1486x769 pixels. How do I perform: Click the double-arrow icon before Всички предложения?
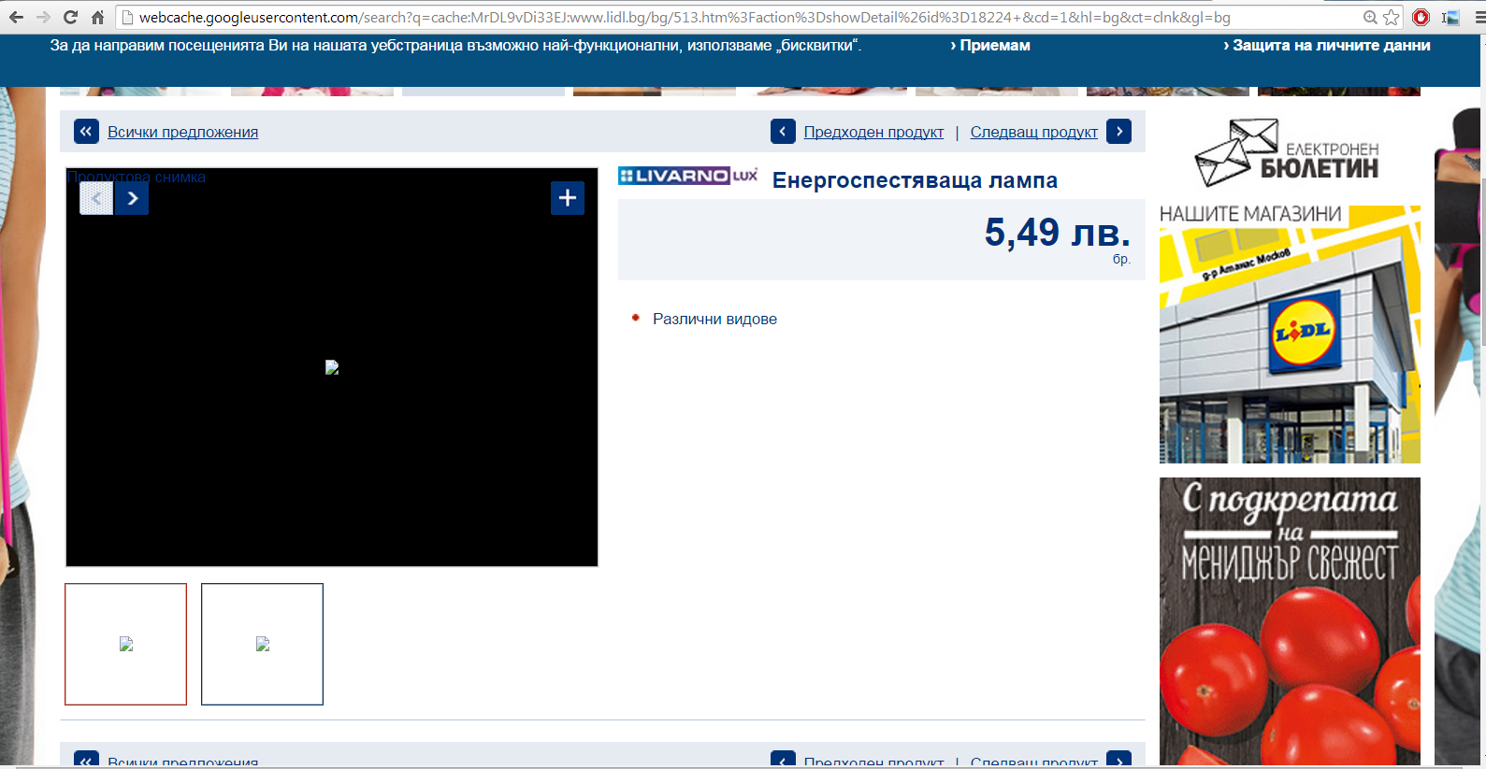pos(86,132)
